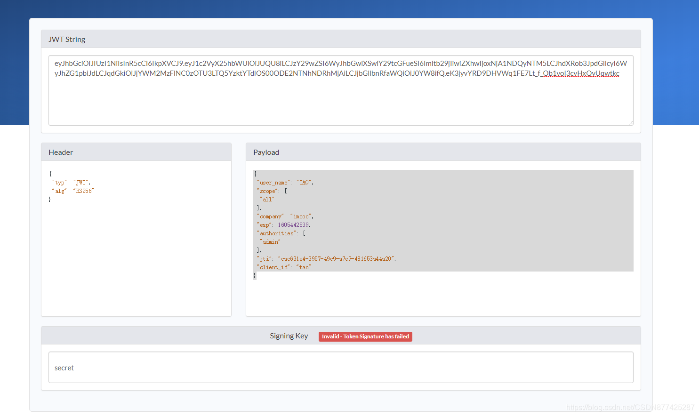Click the "alg": "HS256" line in Header

[x=73, y=191]
